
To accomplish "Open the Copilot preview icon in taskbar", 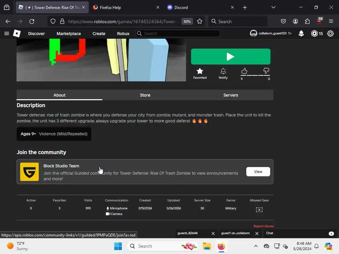I will [328, 246].
